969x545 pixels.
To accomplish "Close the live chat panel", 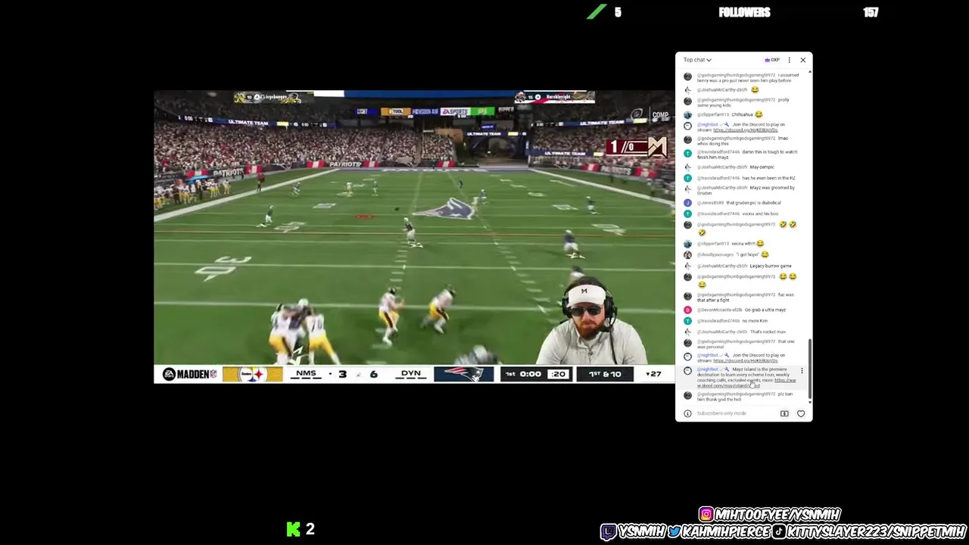I will coord(802,60).
